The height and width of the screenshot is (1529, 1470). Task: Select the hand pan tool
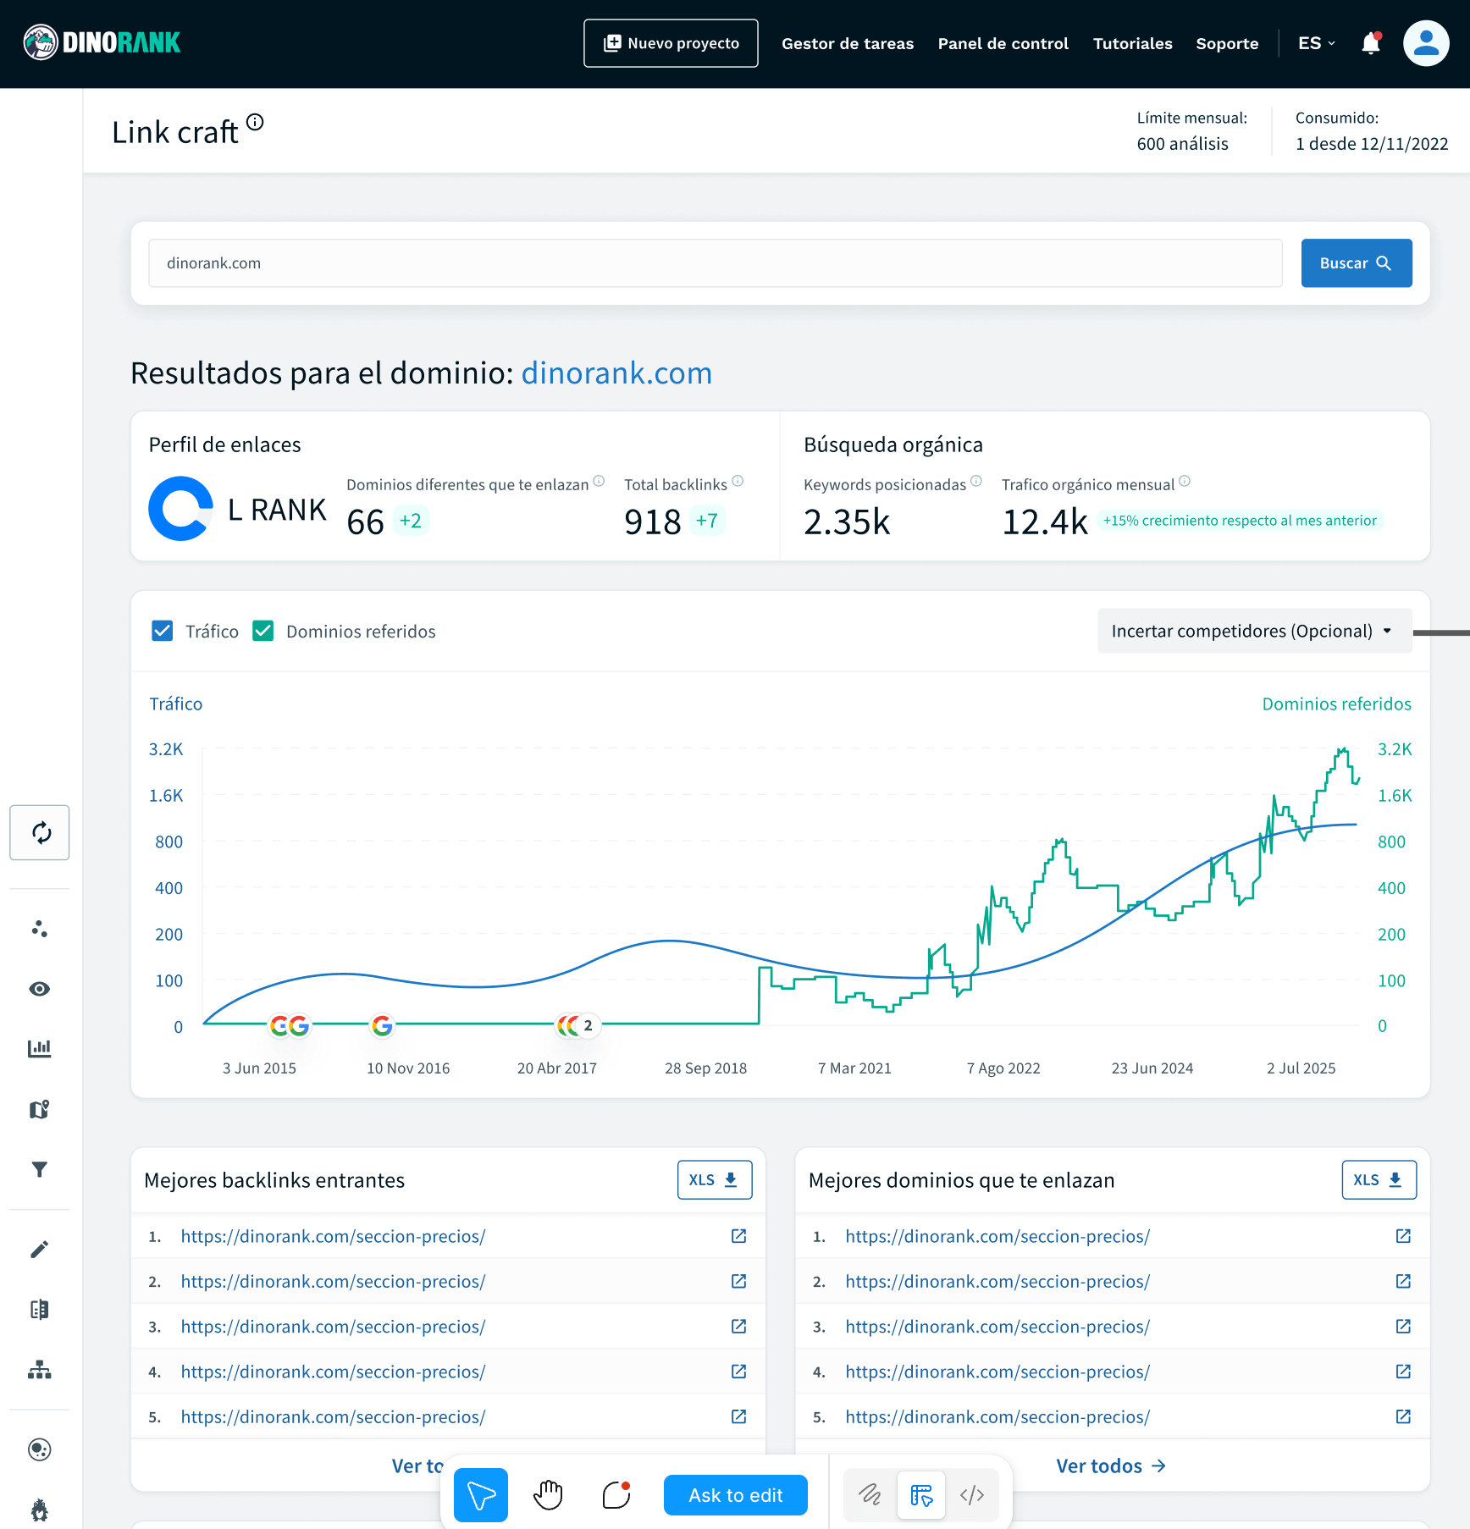coord(548,1495)
